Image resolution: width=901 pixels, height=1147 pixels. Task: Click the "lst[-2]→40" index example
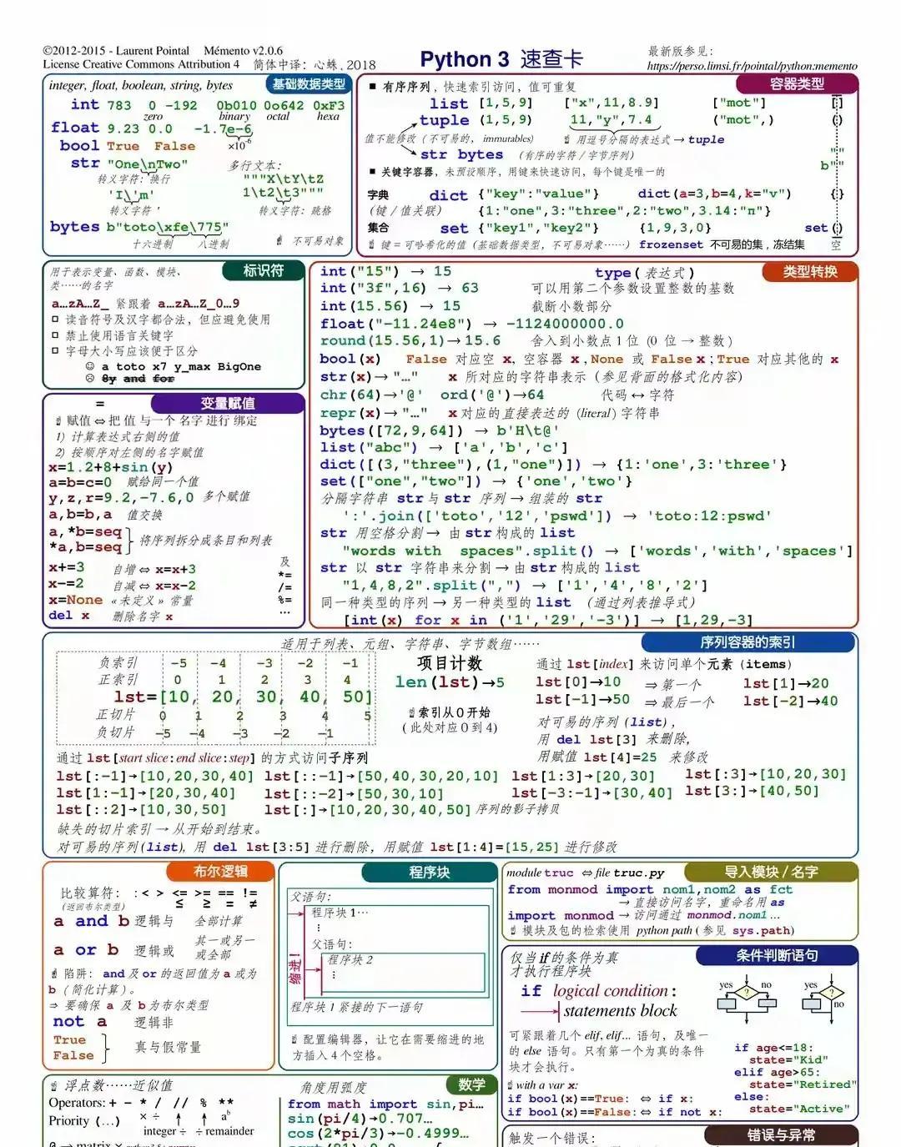point(791,701)
